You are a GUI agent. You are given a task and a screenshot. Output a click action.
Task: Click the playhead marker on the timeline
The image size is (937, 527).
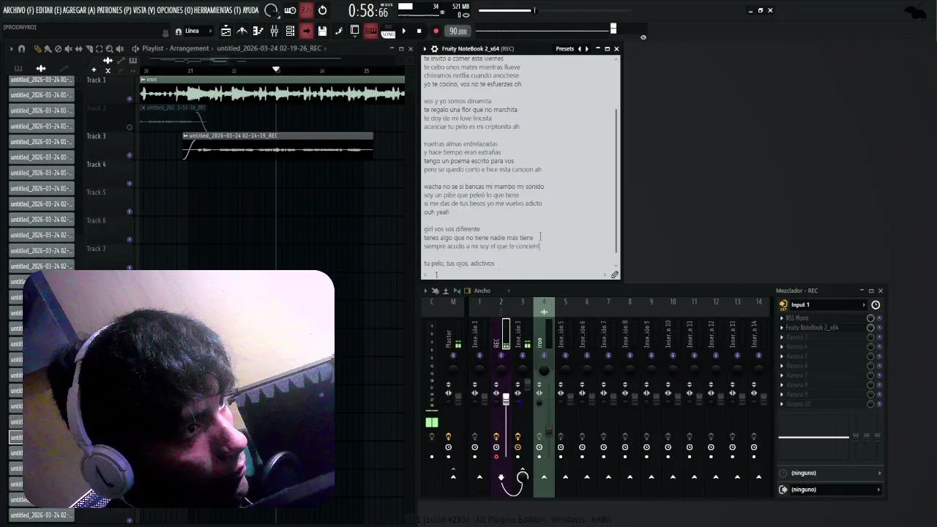tap(276, 70)
